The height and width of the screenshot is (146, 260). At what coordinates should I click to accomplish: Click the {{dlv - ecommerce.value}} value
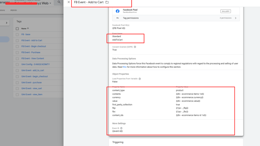(x=188, y=101)
